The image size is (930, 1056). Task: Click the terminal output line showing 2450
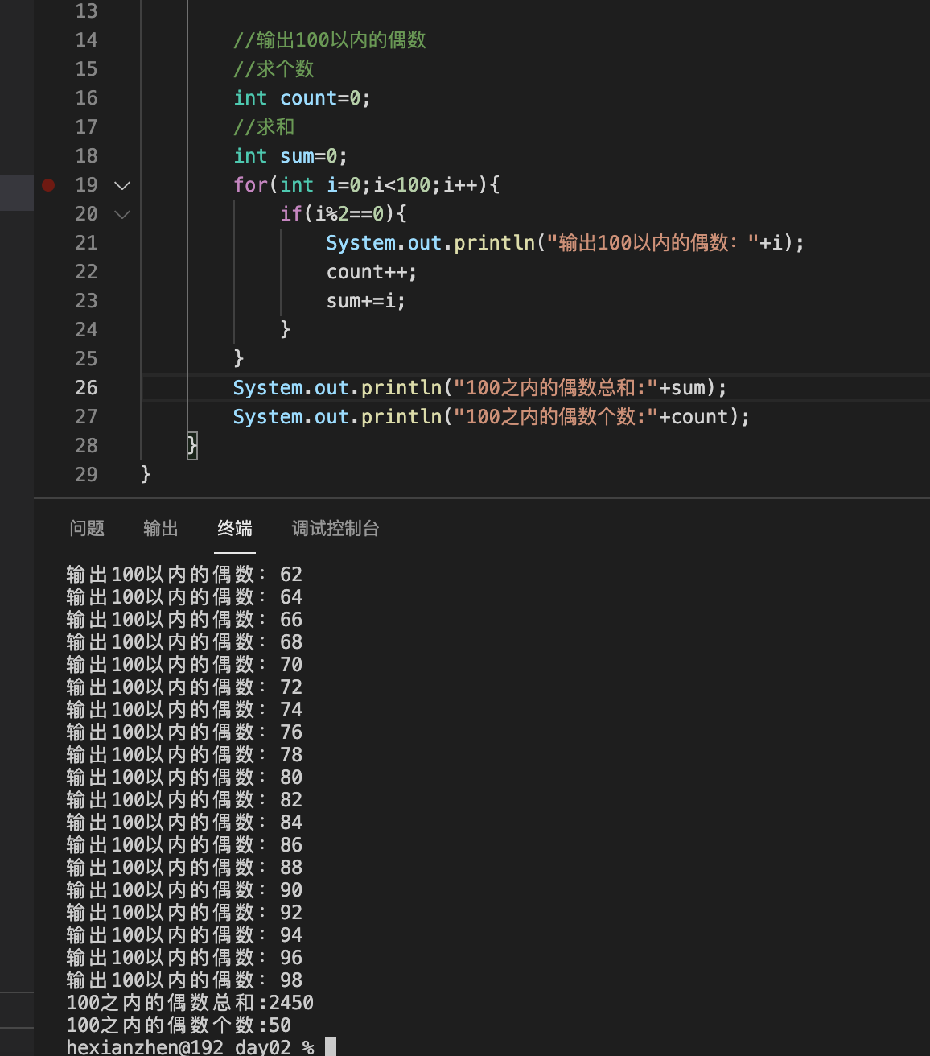click(x=190, y=1003)
